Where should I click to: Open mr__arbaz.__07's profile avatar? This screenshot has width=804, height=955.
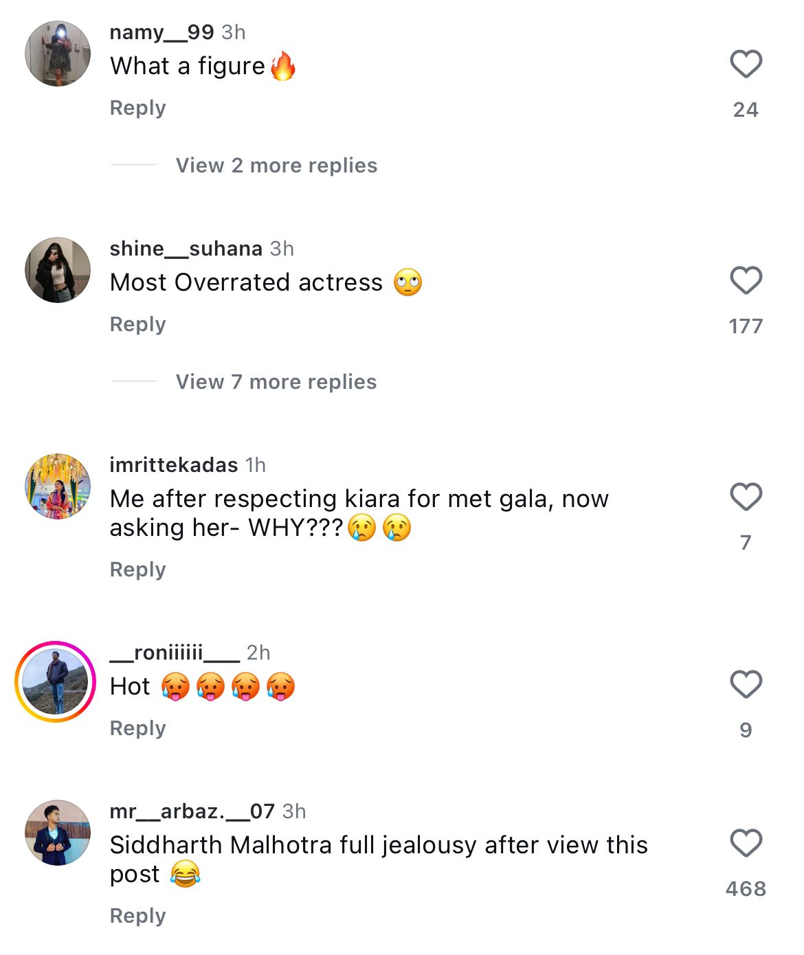pos(58,833)
